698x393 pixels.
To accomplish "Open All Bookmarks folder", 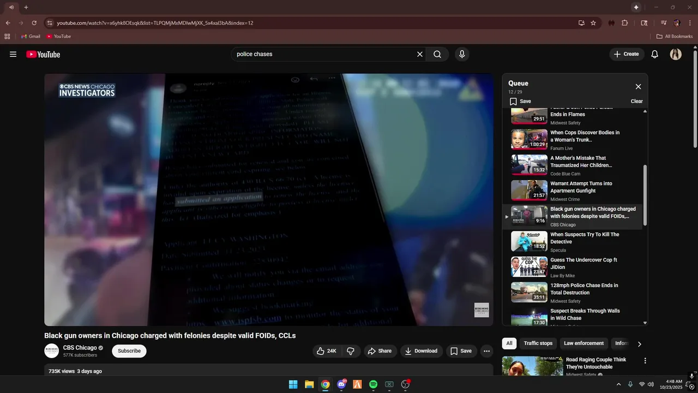I will pos(675,36).
